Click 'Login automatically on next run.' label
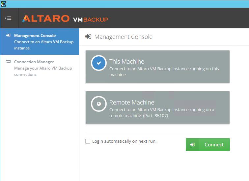This screenshot has width=249, height=181. tap(124, 141)
